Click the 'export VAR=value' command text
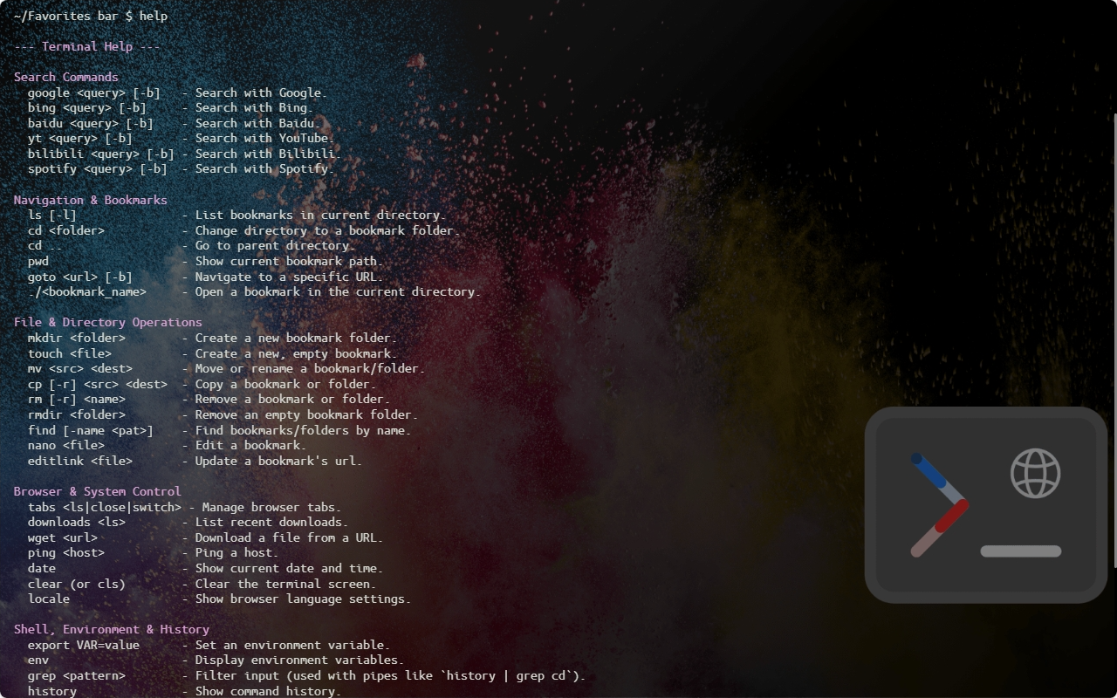Screen dimensions: 1117x698 tap(84, 645)
